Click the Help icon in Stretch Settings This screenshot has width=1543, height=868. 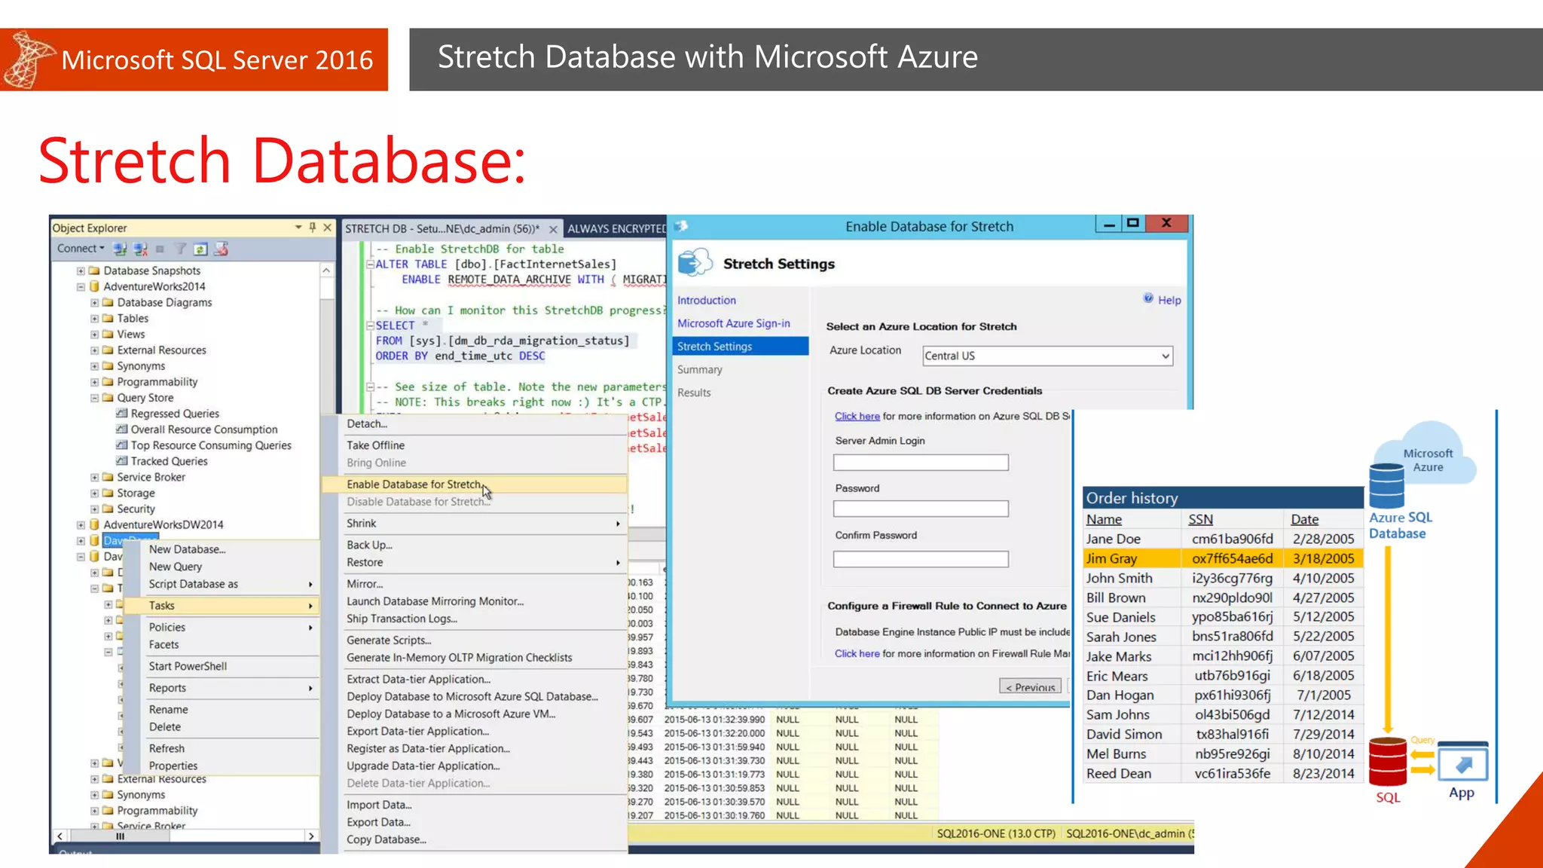tap(1148, 298)
